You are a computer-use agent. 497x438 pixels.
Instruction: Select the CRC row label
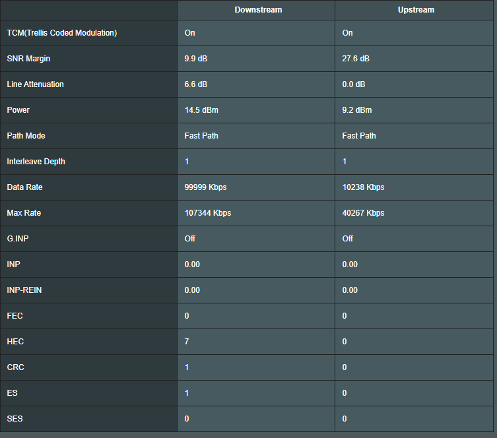16,367
